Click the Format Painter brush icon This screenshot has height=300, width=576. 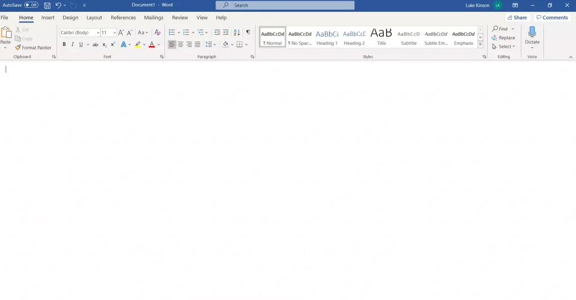point(18,48)
